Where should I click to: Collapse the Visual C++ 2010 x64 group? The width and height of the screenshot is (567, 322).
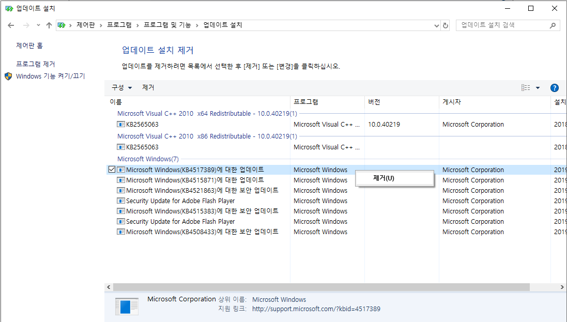click(x=207, y=114)
